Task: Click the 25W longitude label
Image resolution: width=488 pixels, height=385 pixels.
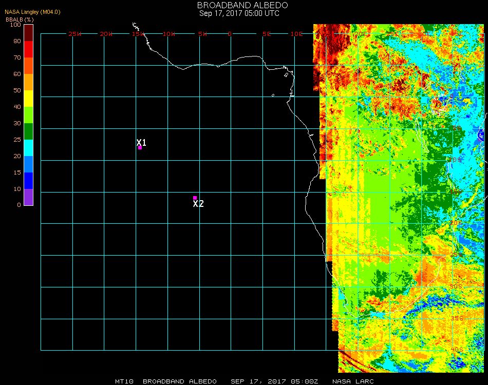Action: [x=74, y=34]
